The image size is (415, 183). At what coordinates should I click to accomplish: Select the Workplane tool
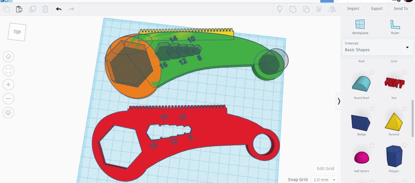[360, 27]
